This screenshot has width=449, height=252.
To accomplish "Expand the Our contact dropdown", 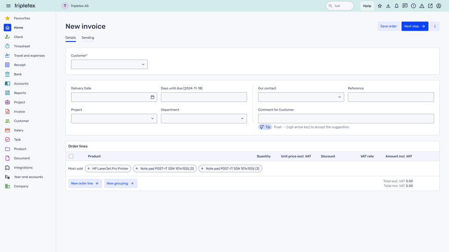I will point(301,97).
